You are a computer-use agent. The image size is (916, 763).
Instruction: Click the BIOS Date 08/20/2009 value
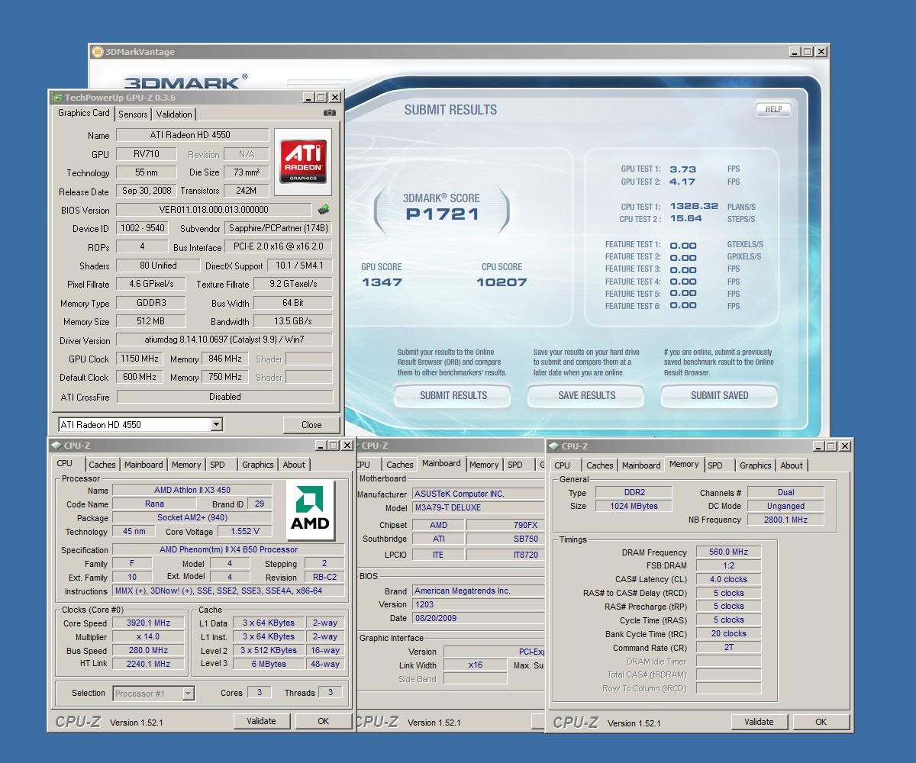click(x=478, y=618)
